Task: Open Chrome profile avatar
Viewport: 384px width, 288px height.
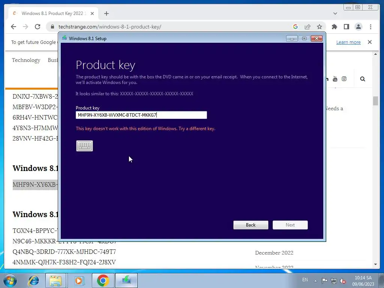Action: [x=358, y=27]
